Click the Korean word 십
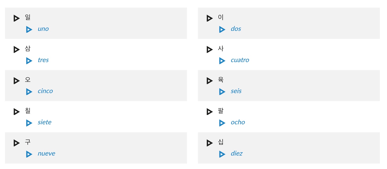The width and height of the screenshot is (387, 169). [221, 142]
